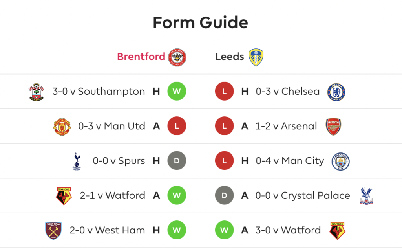
Task: Select the grey D badge for Spurs match
Action: [177, 161]
